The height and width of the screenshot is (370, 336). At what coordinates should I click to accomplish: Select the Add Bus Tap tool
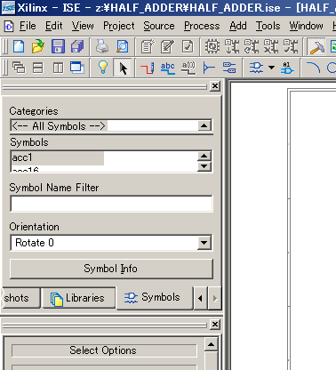click(x=209, y=68)
